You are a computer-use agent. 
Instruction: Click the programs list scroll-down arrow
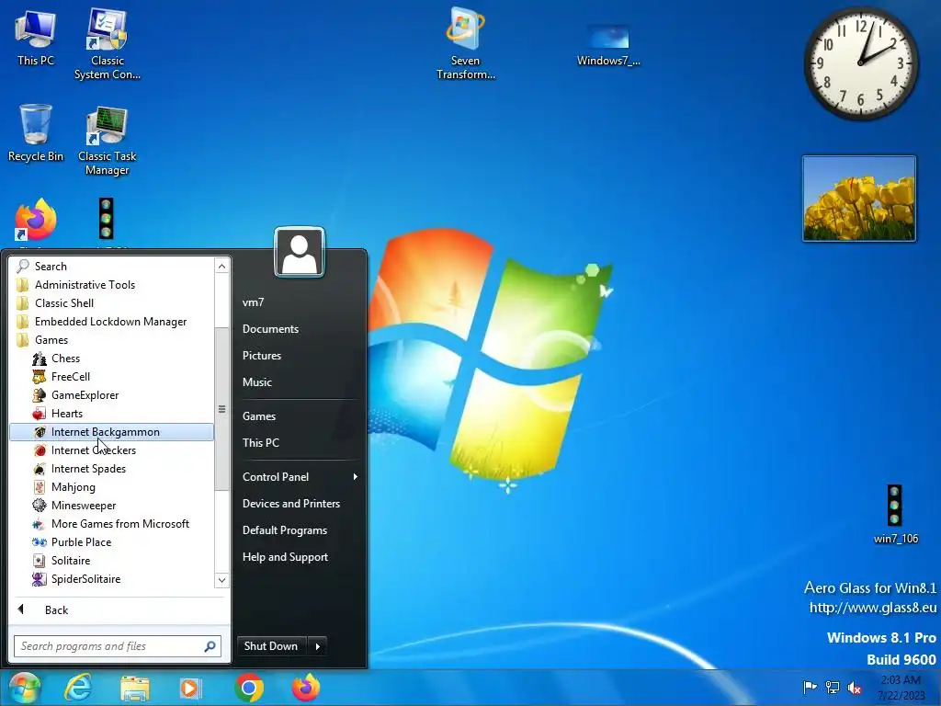[222, 580]
